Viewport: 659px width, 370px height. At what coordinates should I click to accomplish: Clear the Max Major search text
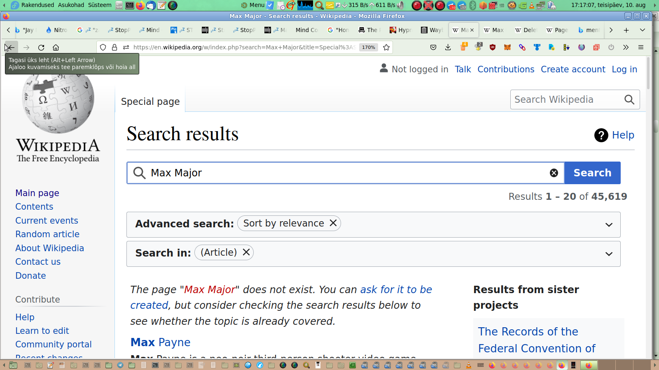tap(554, 173)
